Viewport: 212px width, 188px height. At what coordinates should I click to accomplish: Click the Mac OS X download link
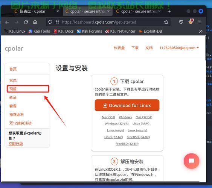[x=108, y=117]
